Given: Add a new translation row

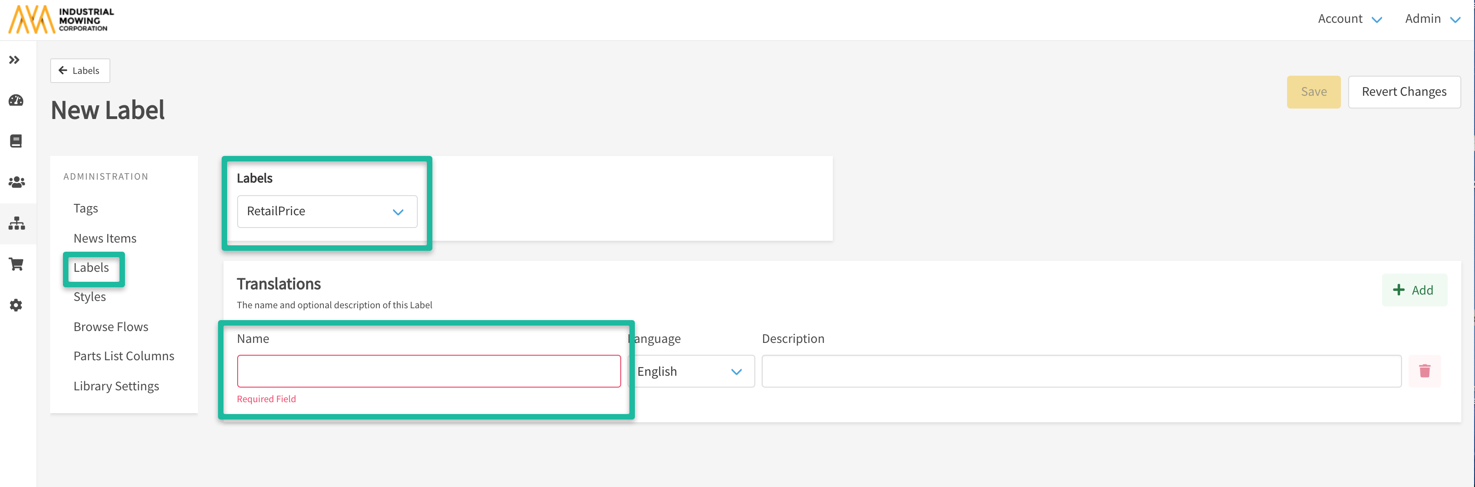Looking at the screenshot, I should (x=1414, y=290).
